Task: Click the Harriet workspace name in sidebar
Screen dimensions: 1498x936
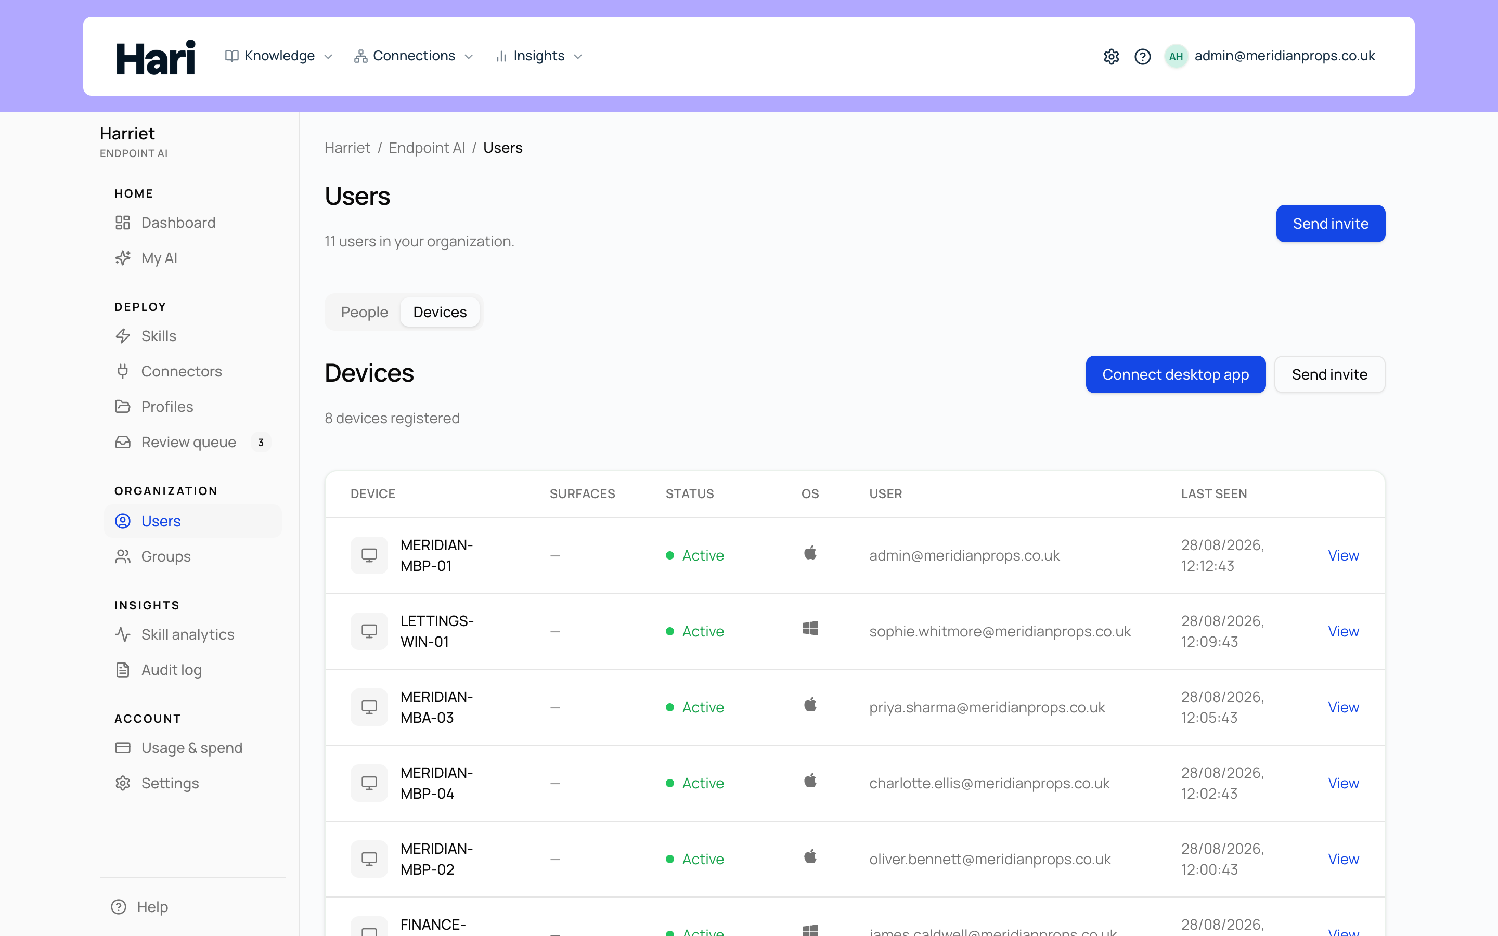Action: pyautogui.click(x=127, y=134)
